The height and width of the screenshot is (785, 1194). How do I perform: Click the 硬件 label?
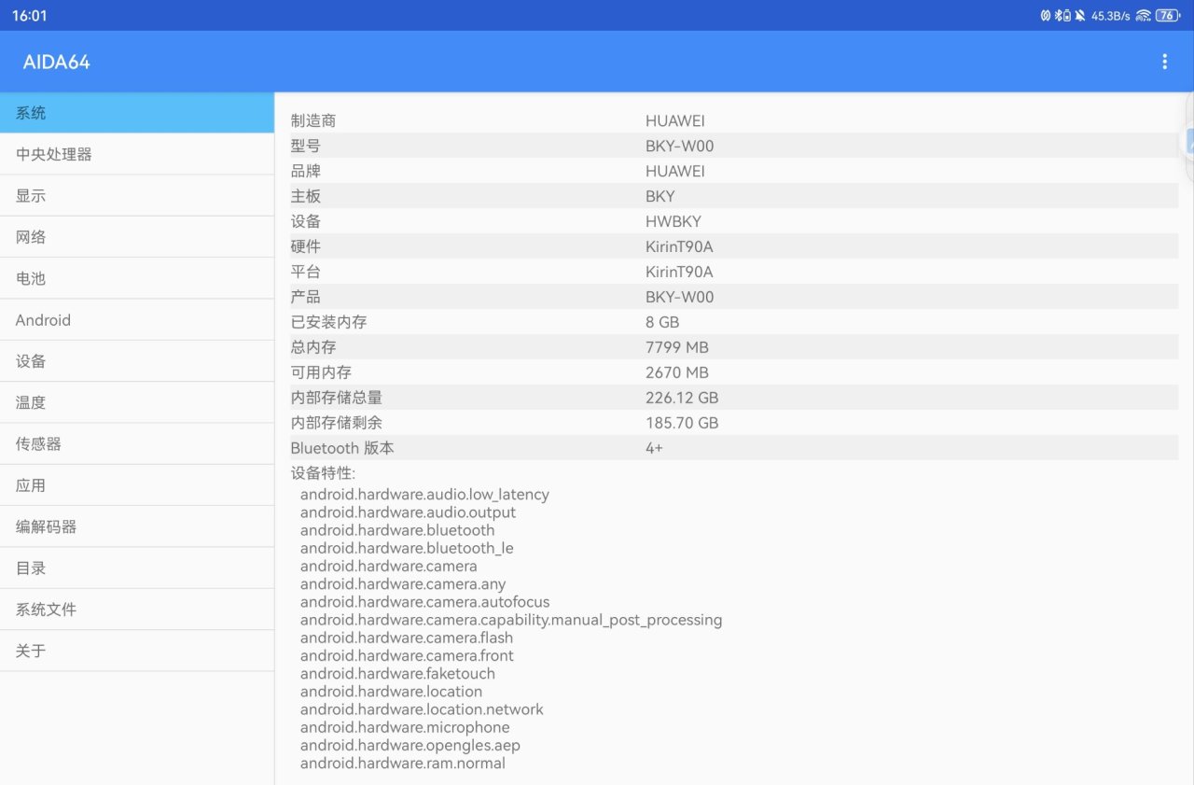pyautogui.click(x=306, y=246)
